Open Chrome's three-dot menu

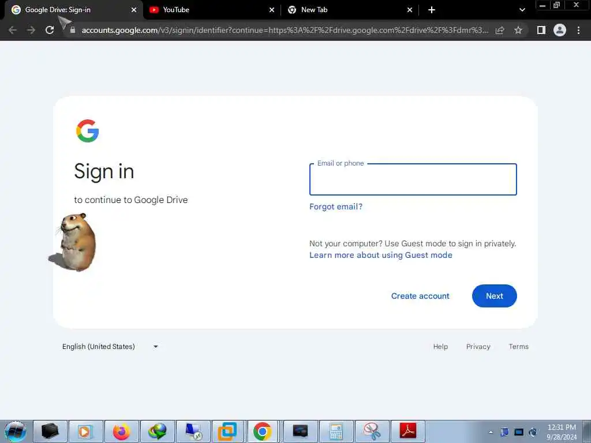tap(578, 30)
